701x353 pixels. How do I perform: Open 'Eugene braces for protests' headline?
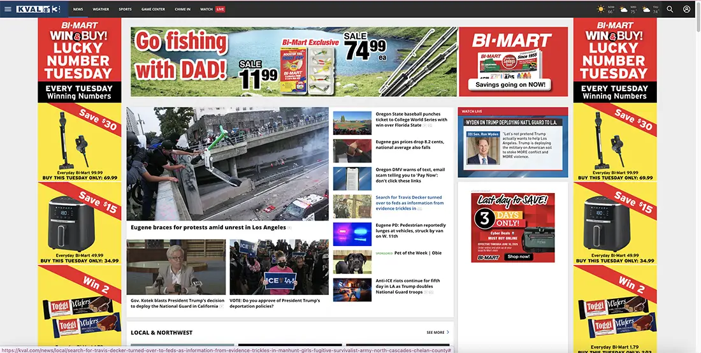point(208,227)
